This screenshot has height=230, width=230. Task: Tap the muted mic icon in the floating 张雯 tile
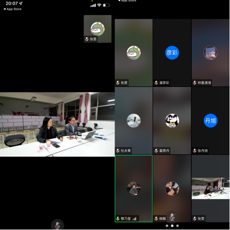click(x=87, y=39)
